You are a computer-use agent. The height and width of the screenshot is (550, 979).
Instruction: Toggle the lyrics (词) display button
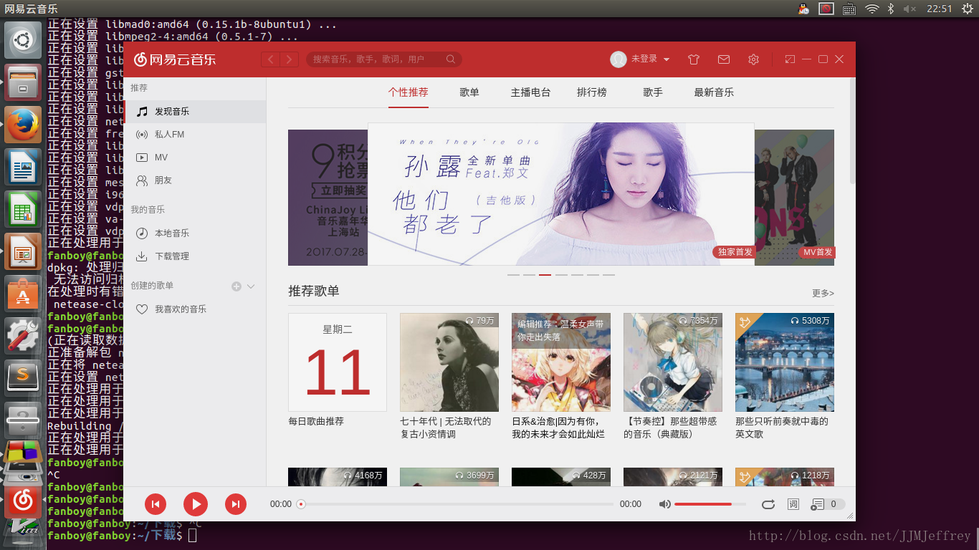pos(793,504)
